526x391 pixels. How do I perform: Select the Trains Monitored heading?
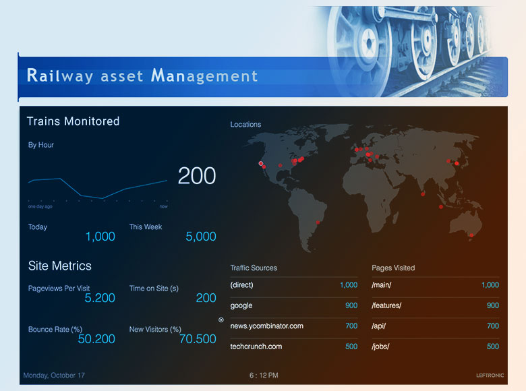(x=73, y=121)
